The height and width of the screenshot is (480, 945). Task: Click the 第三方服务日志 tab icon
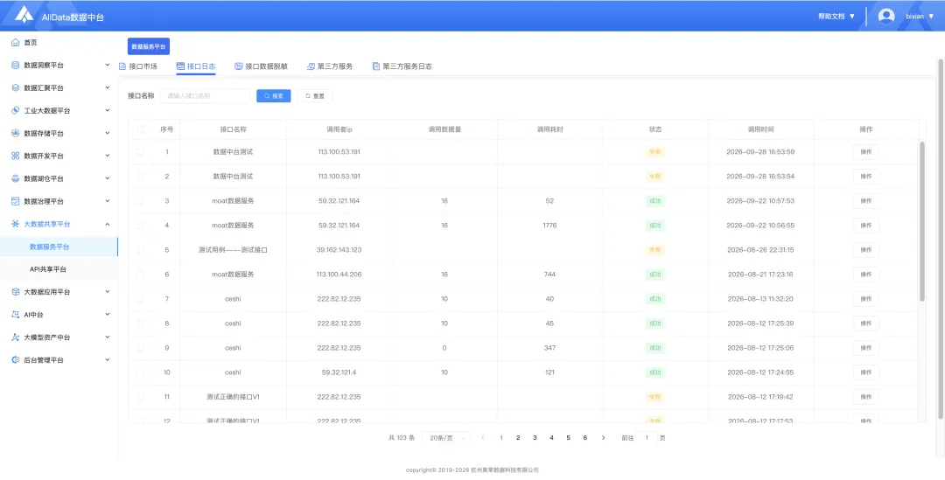376,66
